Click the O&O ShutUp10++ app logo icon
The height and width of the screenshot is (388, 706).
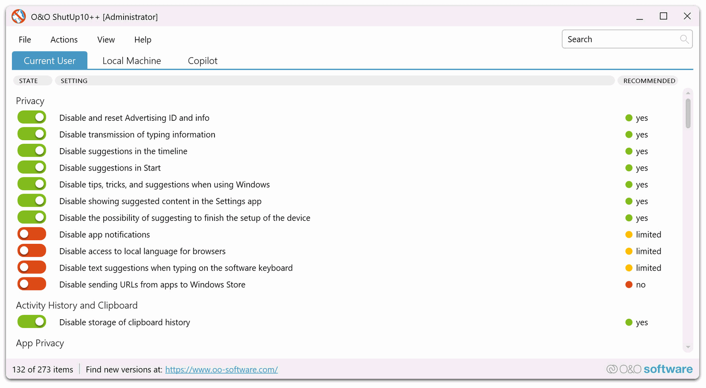pyautogui.click(x=19, y=16)
